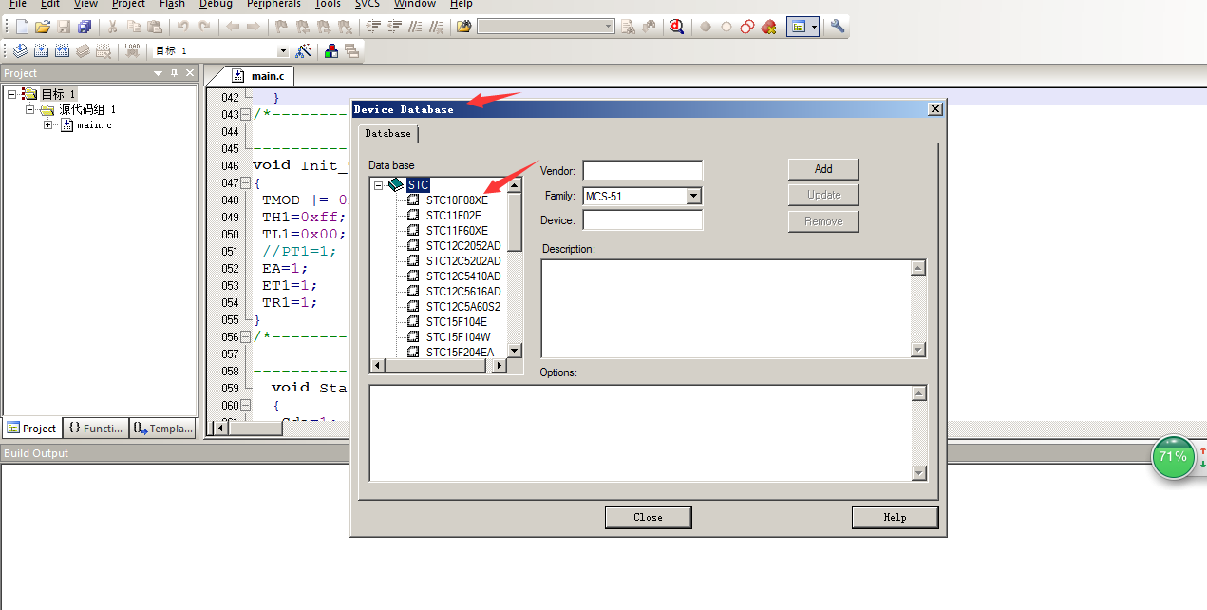Indent selected lines icon

point(373,27)
